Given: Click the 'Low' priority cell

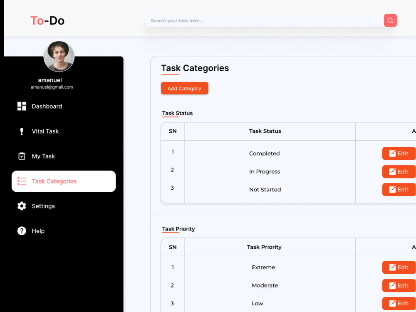Looking at the screenshot, I should pyautogui.click(x=258, y=304).
